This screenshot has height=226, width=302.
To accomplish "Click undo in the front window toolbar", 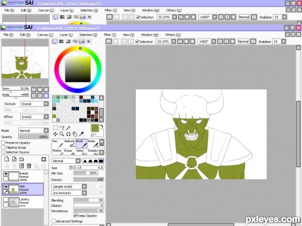I will 109,41.
